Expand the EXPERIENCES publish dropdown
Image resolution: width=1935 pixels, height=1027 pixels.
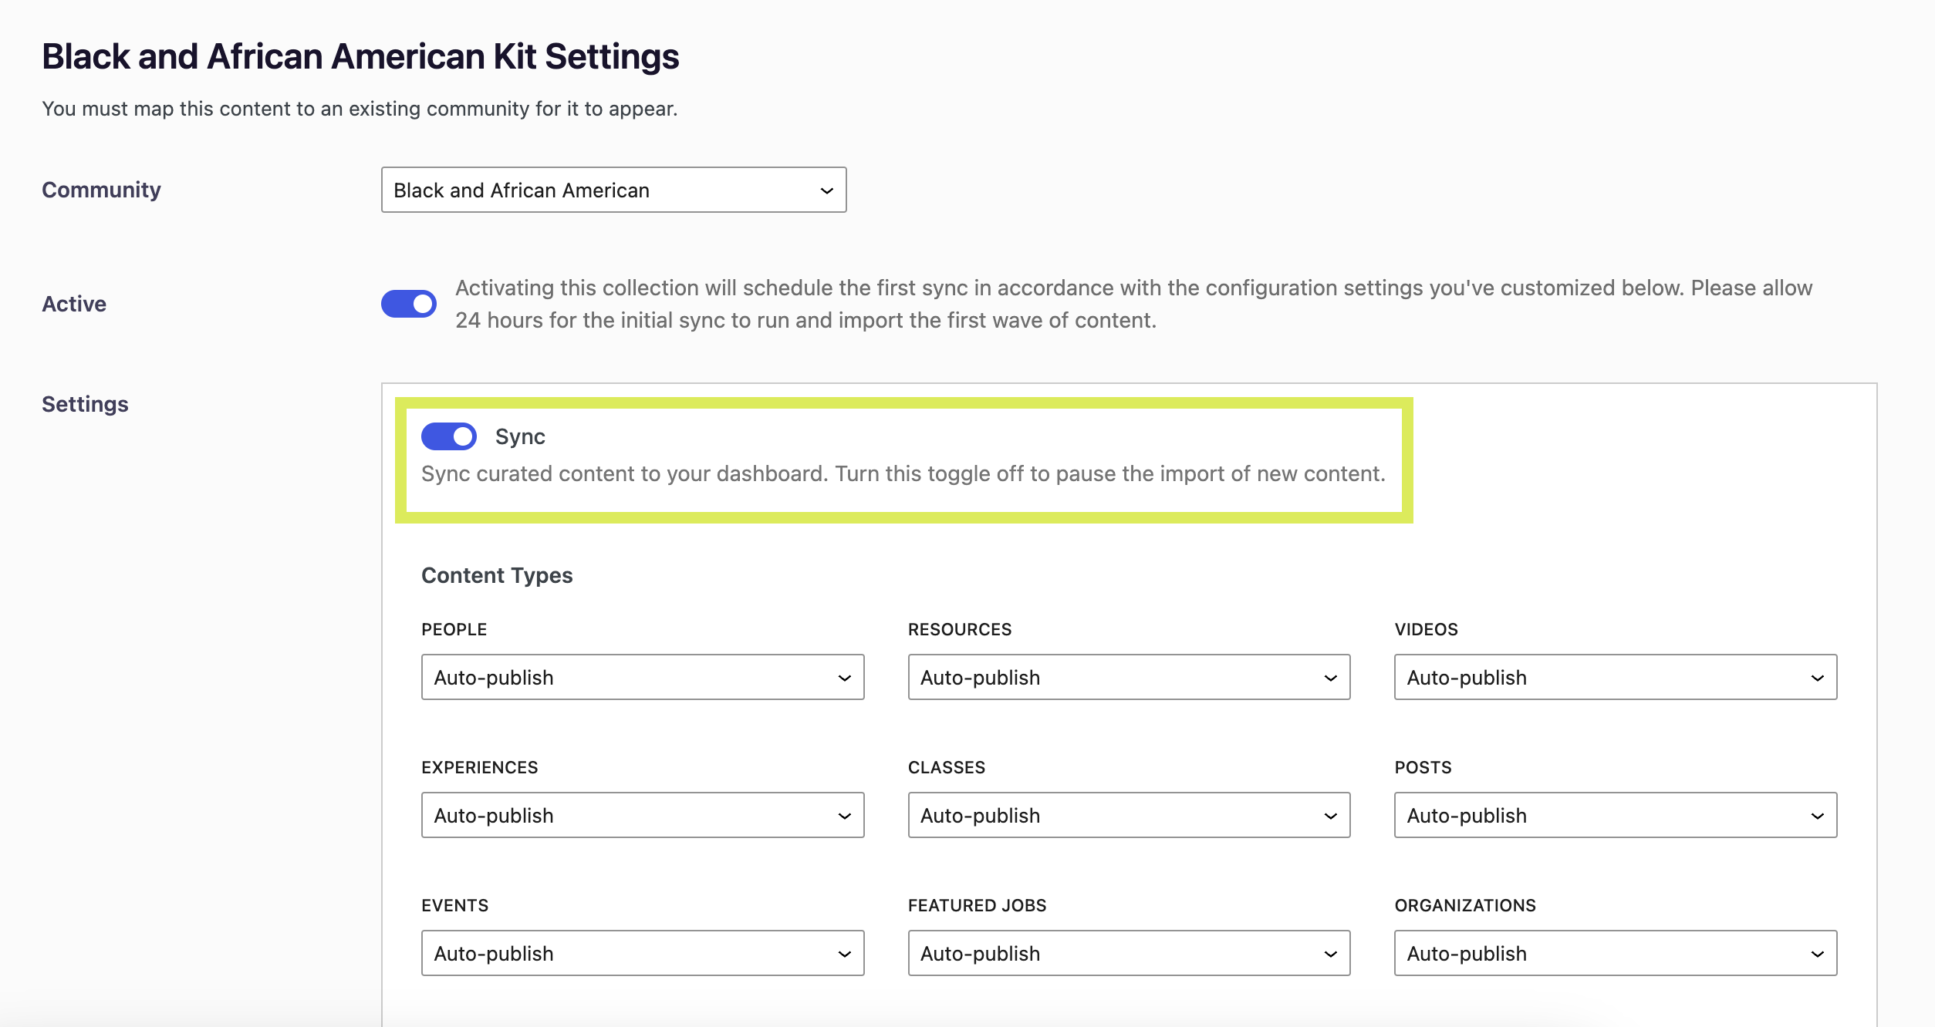[x=642, y=816]
